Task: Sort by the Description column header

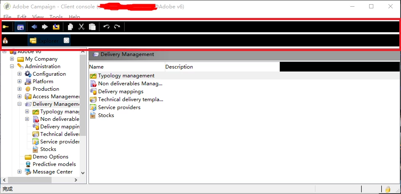Action: pyautogui.click(x=222, y=67)
